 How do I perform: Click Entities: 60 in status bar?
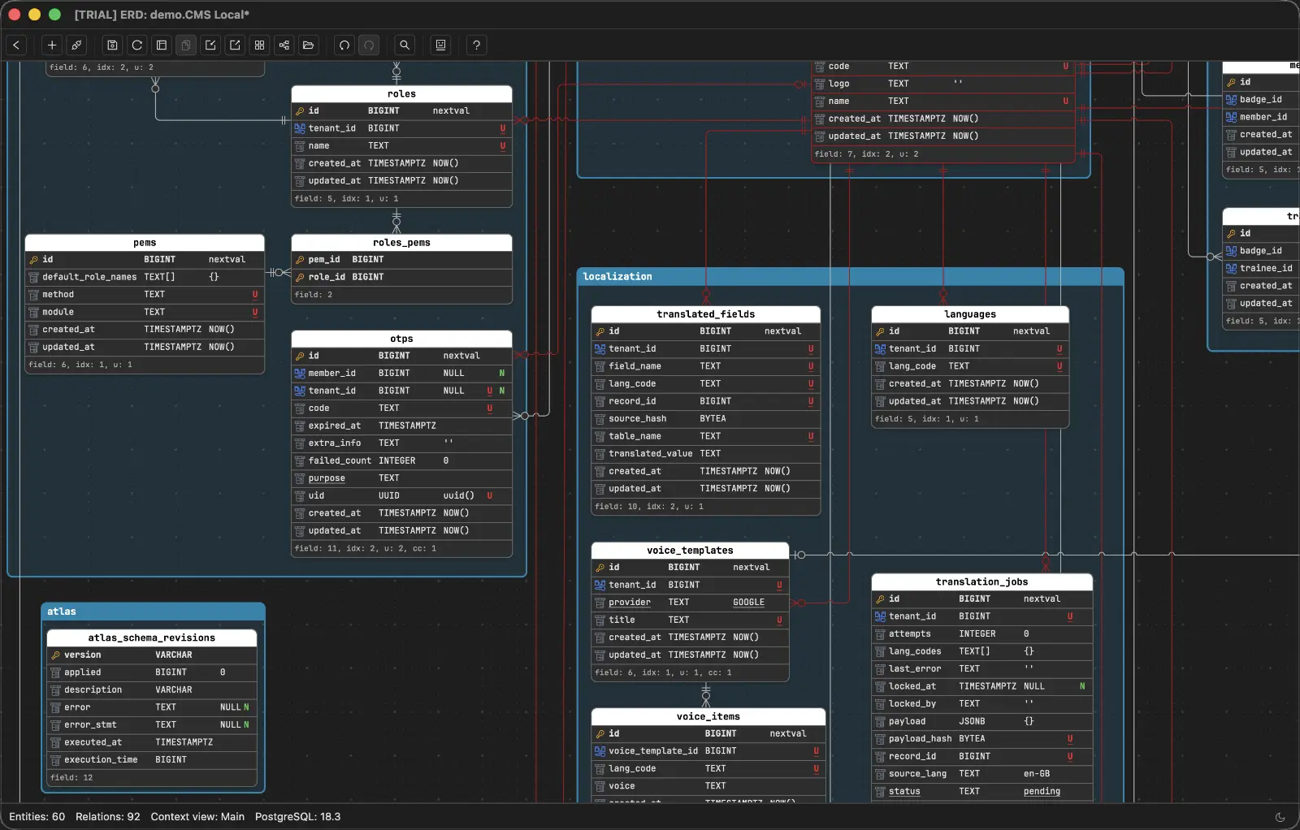click(37, 817)
